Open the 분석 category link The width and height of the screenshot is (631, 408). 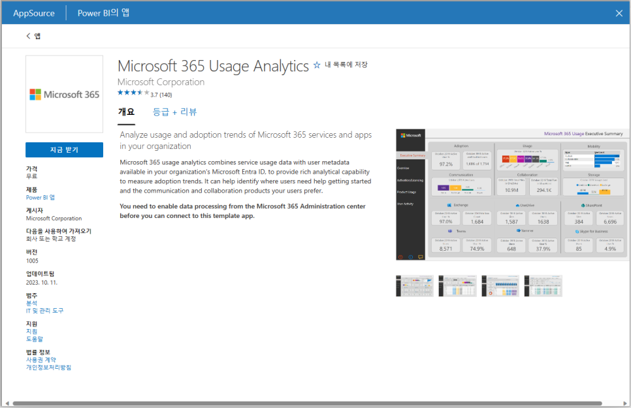[x=31, y=303]
